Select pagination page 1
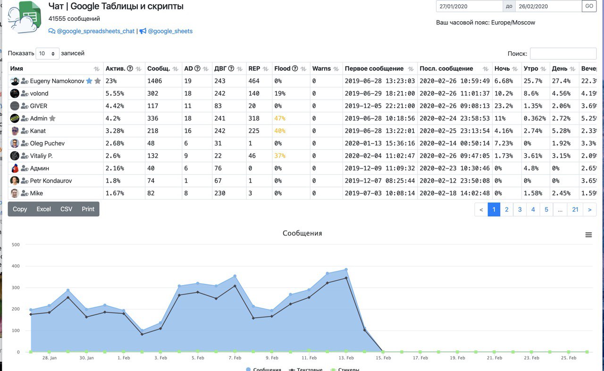 tap(494, 210)
